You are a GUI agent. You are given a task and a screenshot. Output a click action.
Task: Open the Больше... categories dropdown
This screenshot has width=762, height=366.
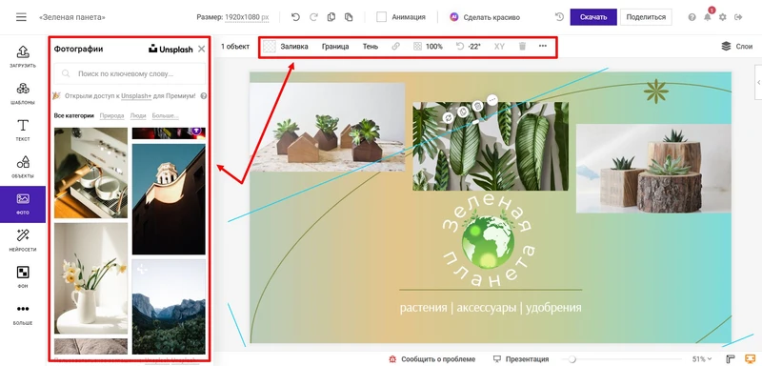[165, 115]
